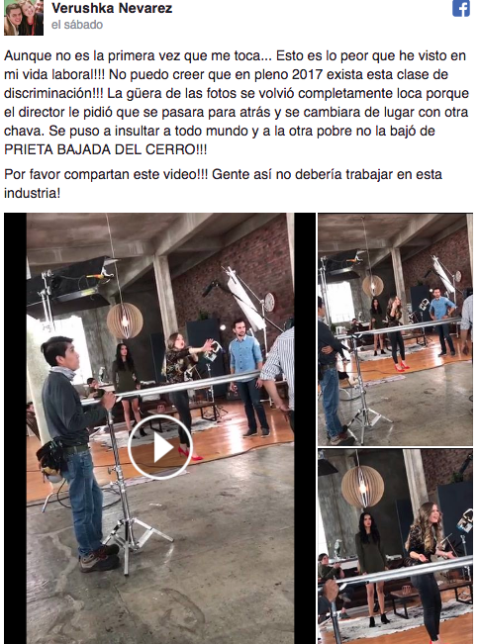Click the crew member holding the pole in main video
Image resolution: width=479 pixels, height=644 pixels.
76,454
